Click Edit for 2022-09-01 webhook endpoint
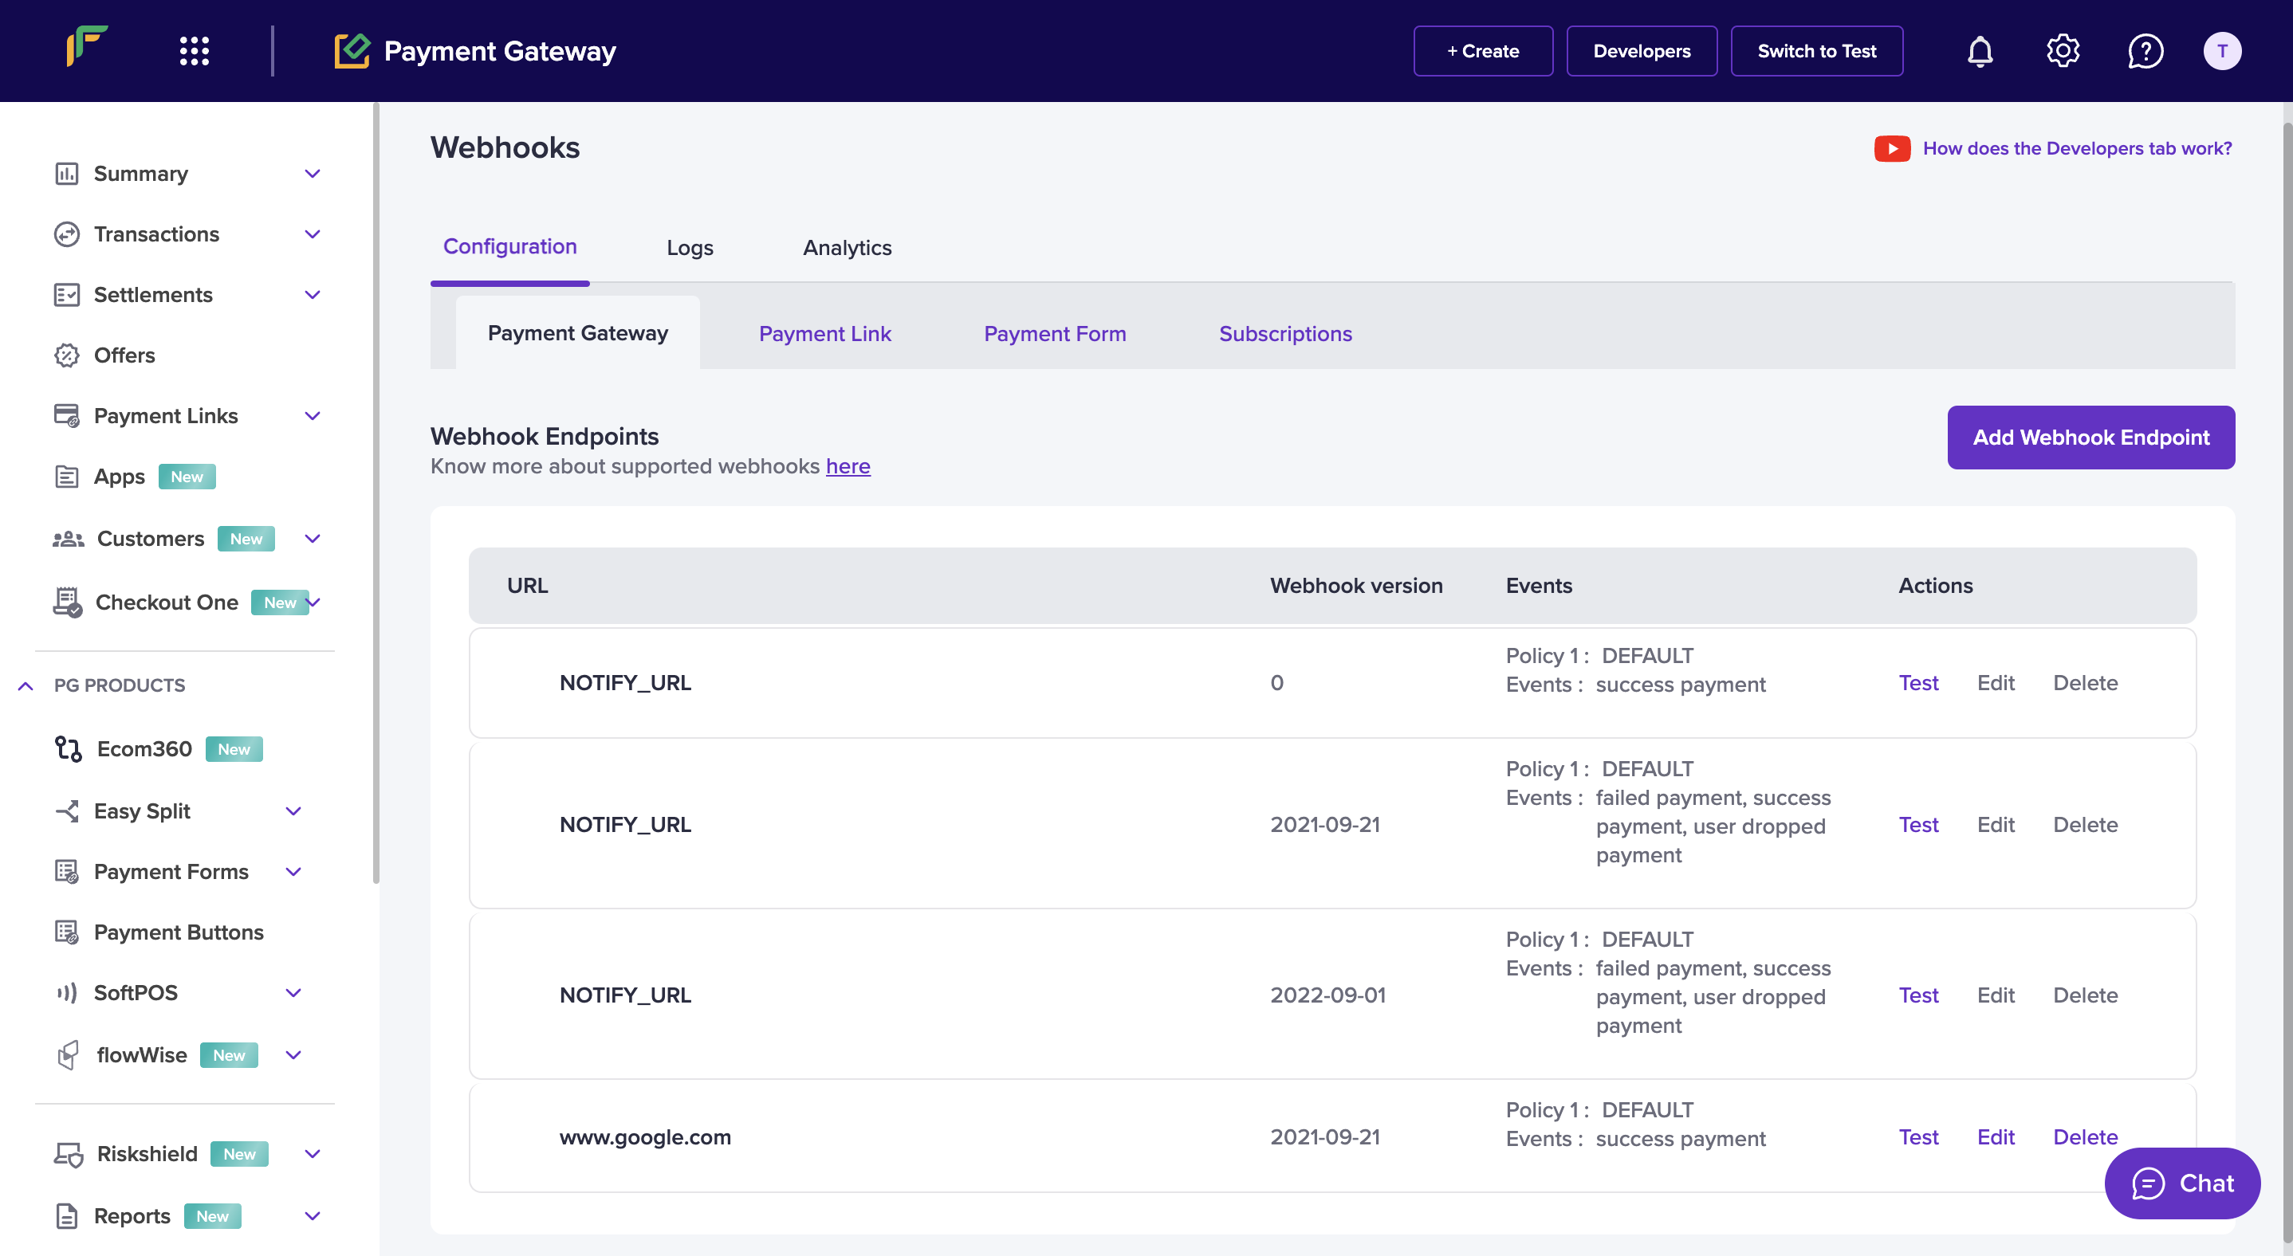 click(x=1996, y=993)
